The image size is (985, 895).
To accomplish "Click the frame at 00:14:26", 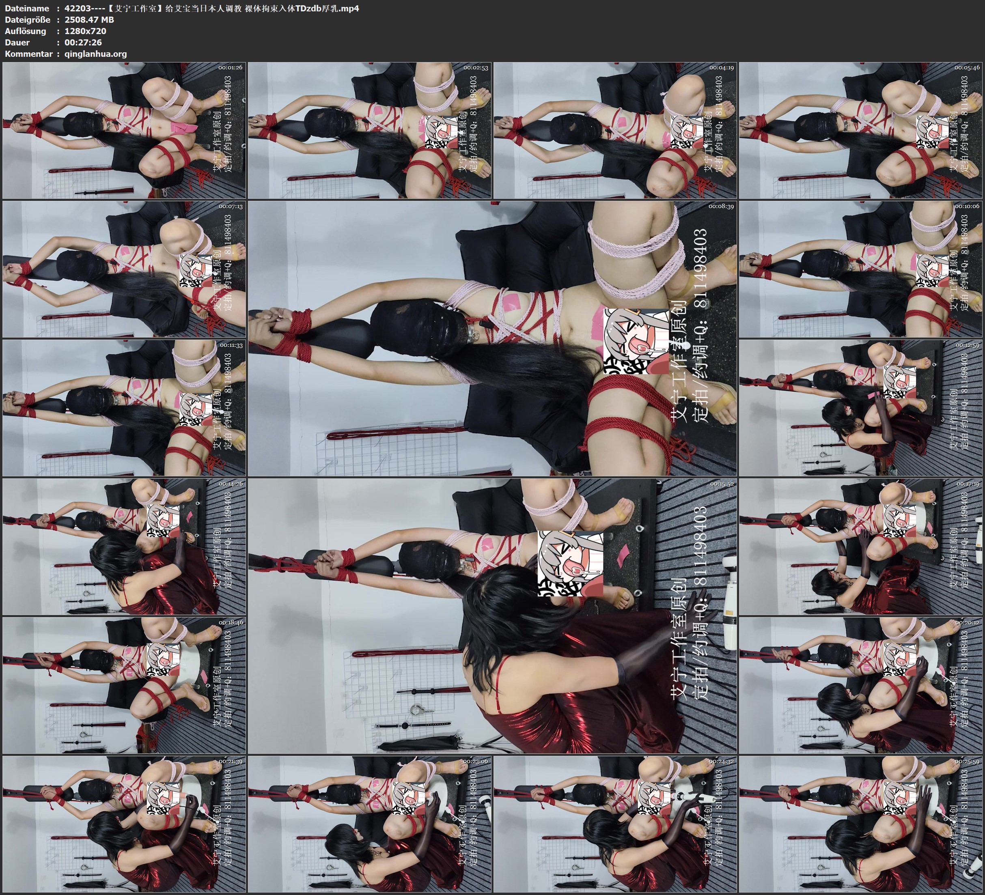I will (124, 546).
